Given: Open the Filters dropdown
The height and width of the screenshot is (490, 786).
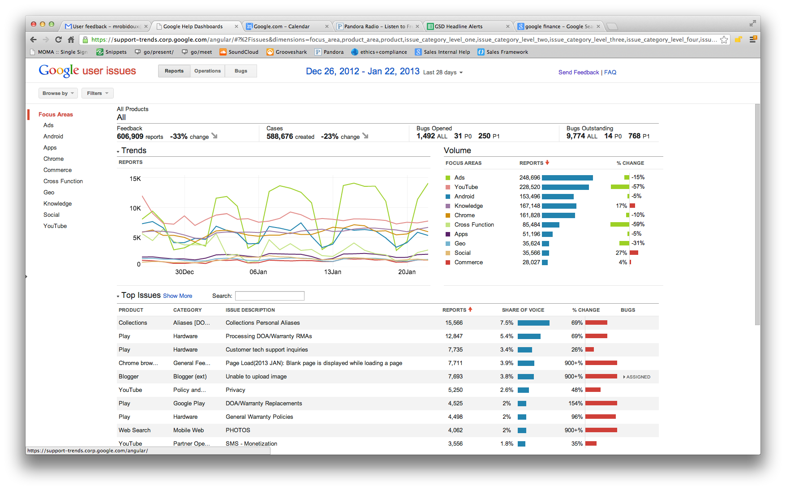Looking at the screenshot, I should tap(98, 93).
